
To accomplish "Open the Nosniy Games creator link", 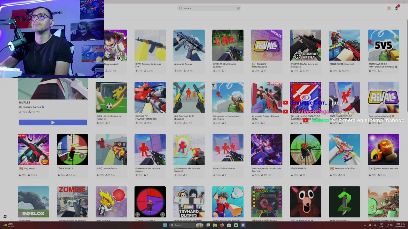I will (32, 107).
